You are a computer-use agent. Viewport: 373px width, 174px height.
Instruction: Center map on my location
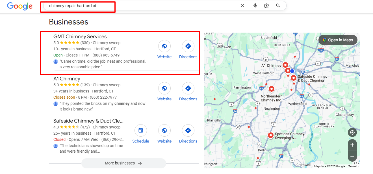pyautogui.click(x=352, y=132)
